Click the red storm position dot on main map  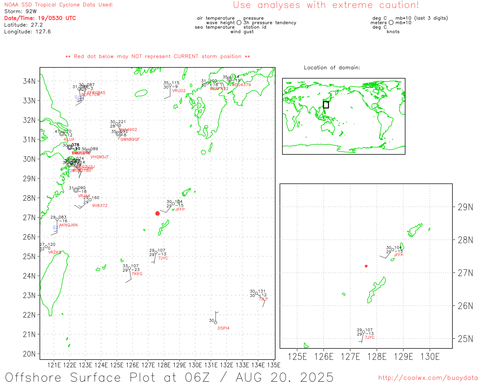tap(158, 213)
